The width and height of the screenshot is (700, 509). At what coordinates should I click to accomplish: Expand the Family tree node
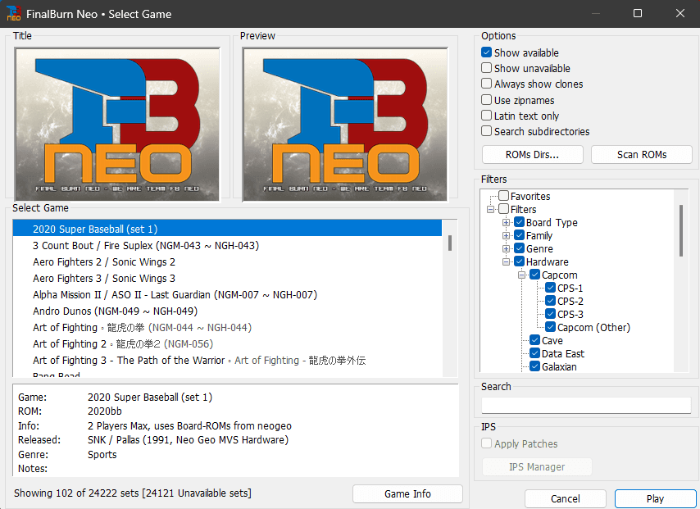[x=506, y=235]
